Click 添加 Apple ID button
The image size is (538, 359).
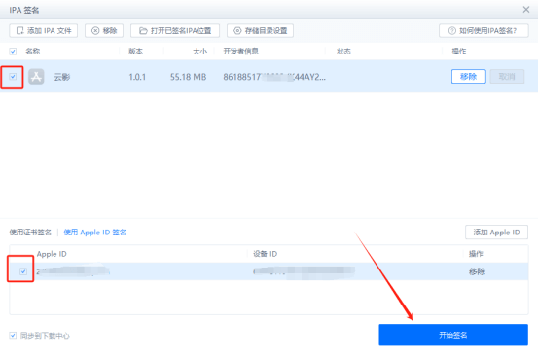496,233
